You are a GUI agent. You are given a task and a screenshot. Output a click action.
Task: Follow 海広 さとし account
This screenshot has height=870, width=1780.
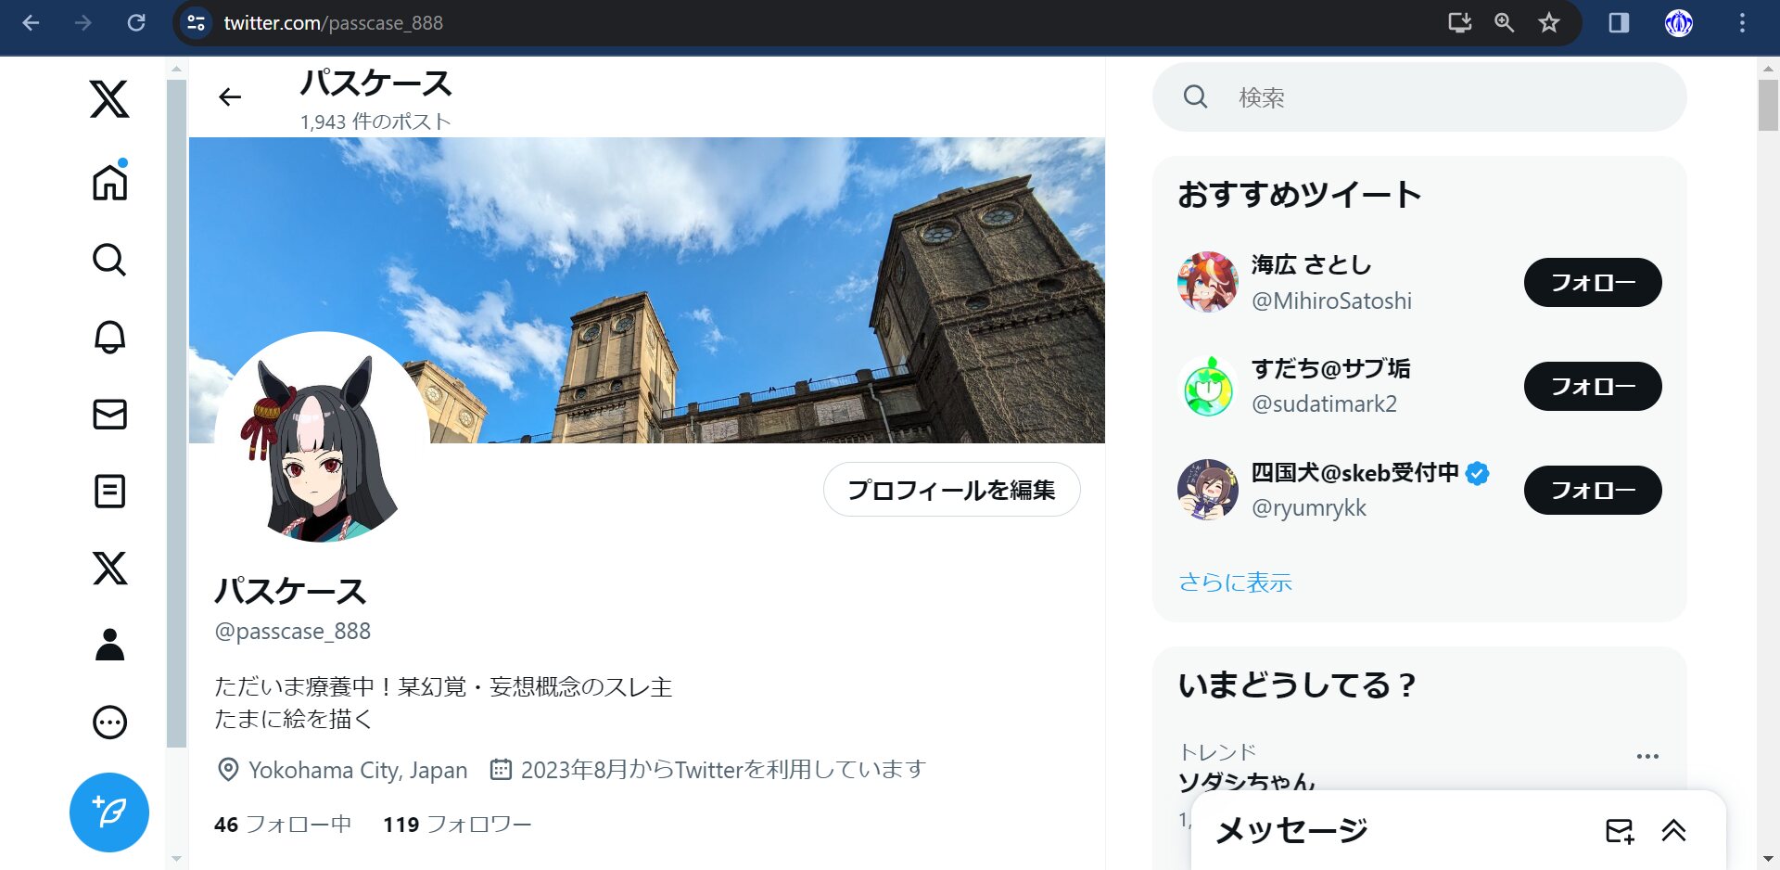pyautogui.click(x=1592, y=282)
